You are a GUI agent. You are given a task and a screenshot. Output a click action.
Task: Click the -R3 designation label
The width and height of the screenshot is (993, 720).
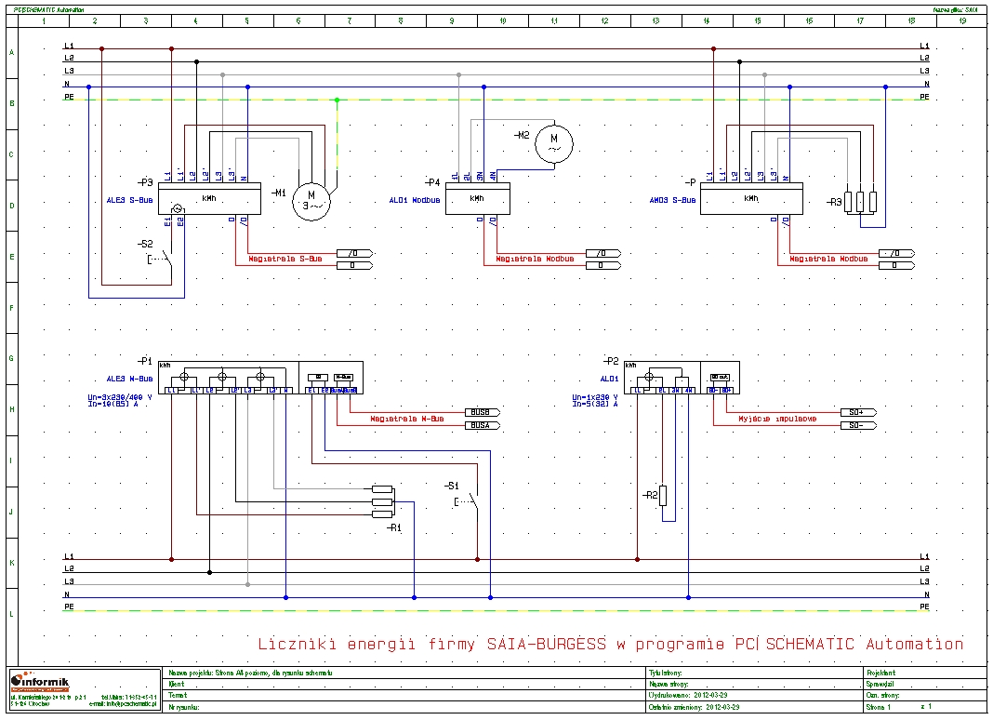[x=834, y=202]
